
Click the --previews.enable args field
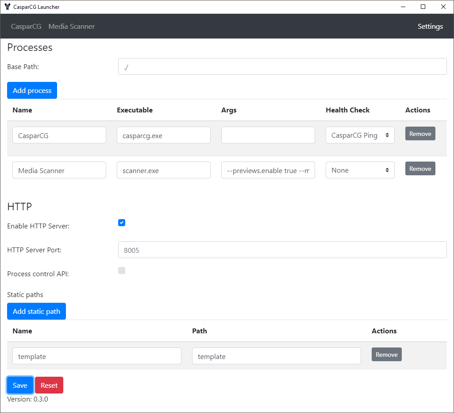[x=268, y=170]
